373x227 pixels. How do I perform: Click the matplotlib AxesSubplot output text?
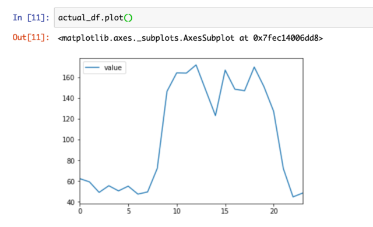[x=191, y=38]
